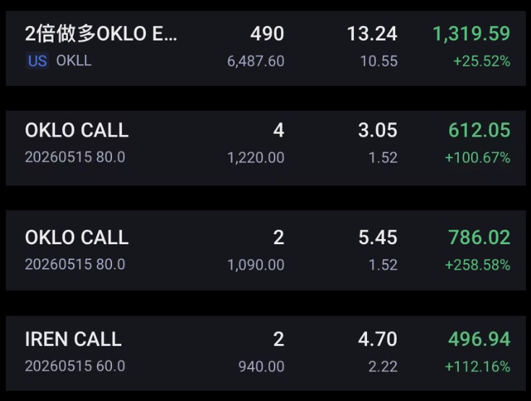Click the 786.02 profit amount
Screen dimensions: 531x401
tap(479, 237)
